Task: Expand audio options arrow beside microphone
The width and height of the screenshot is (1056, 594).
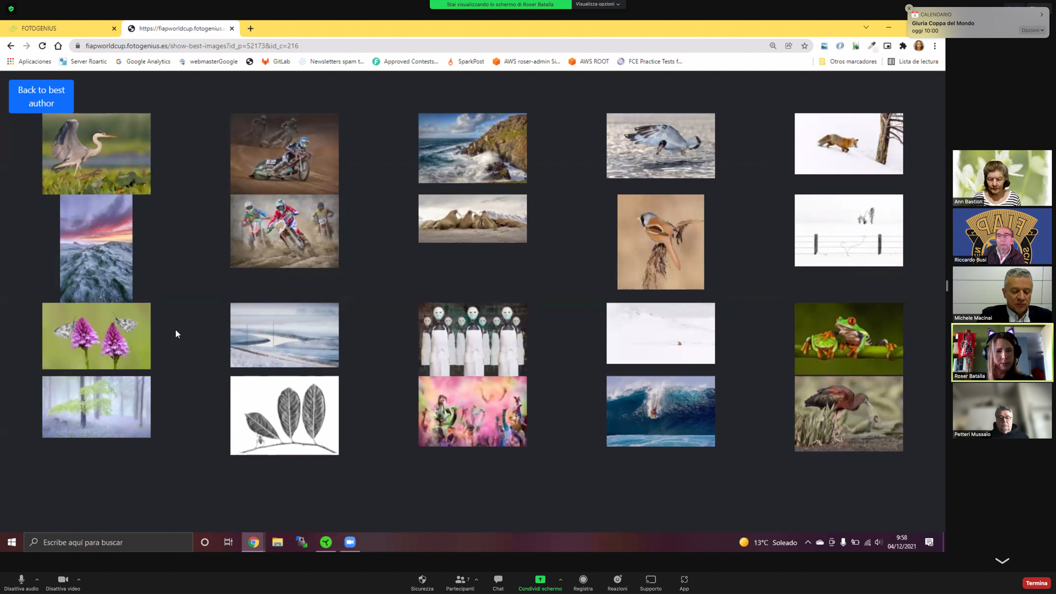Action: 37,580
